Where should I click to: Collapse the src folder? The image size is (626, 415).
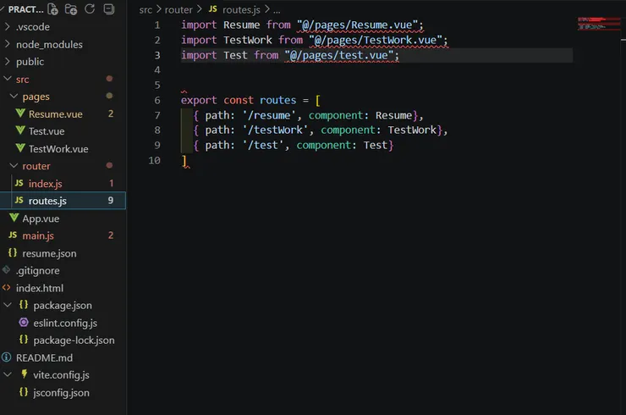(x=8, y=79)
